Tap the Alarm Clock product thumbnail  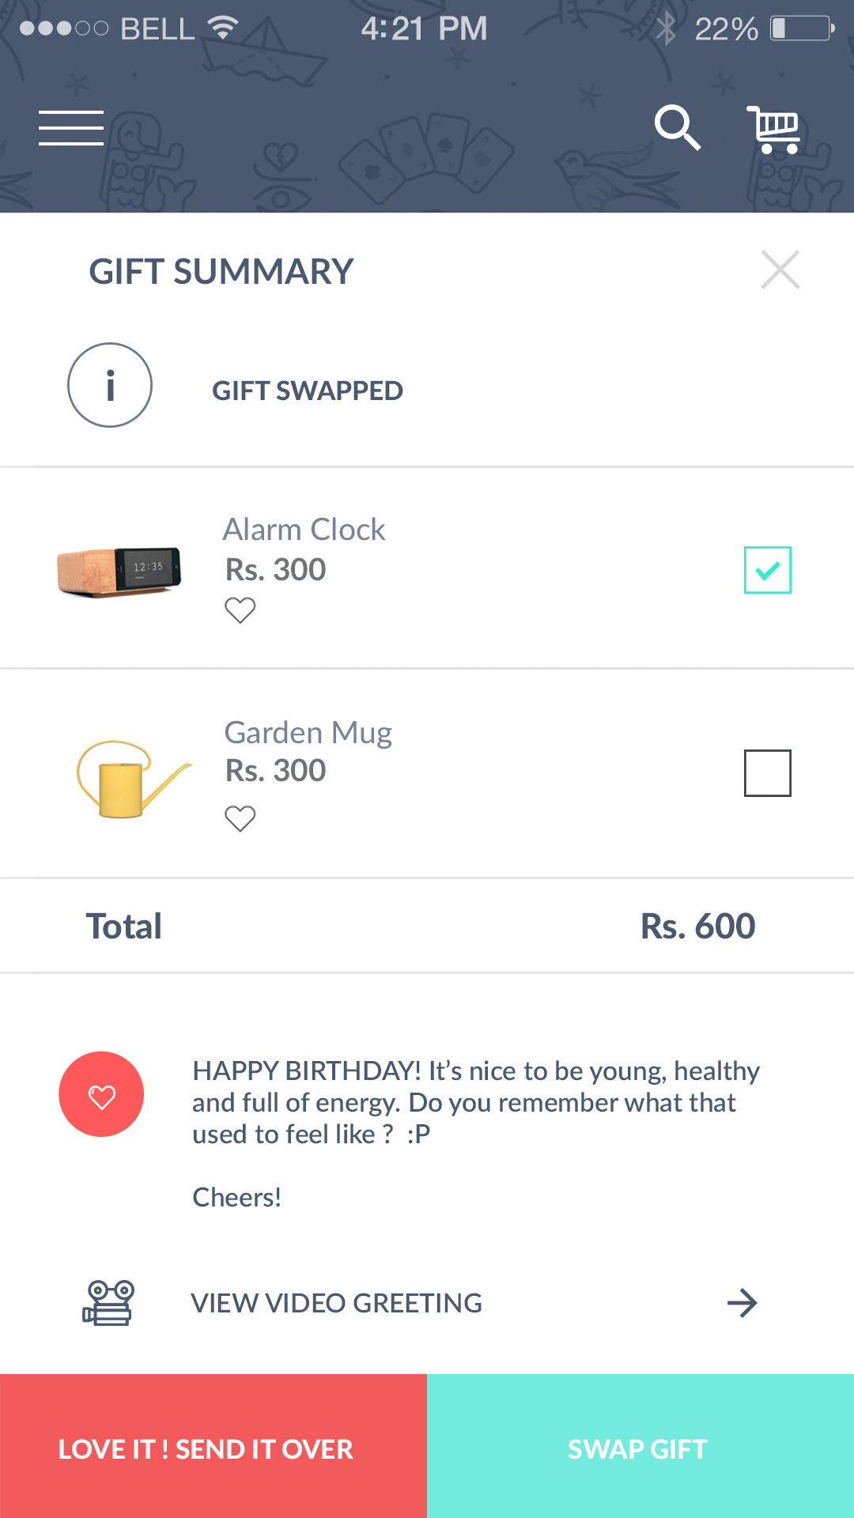[119, 569]
